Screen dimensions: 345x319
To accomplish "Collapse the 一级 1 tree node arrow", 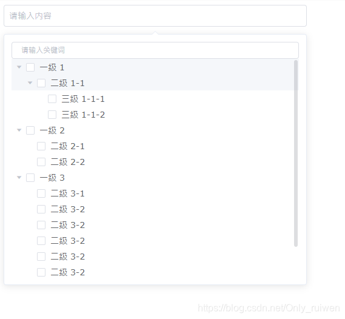I will tap(19, 67).
